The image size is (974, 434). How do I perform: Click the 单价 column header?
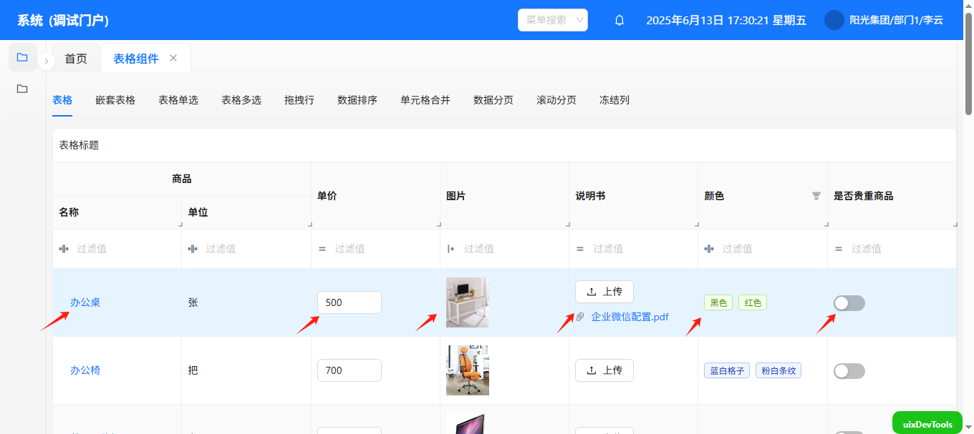pos(375,195)
